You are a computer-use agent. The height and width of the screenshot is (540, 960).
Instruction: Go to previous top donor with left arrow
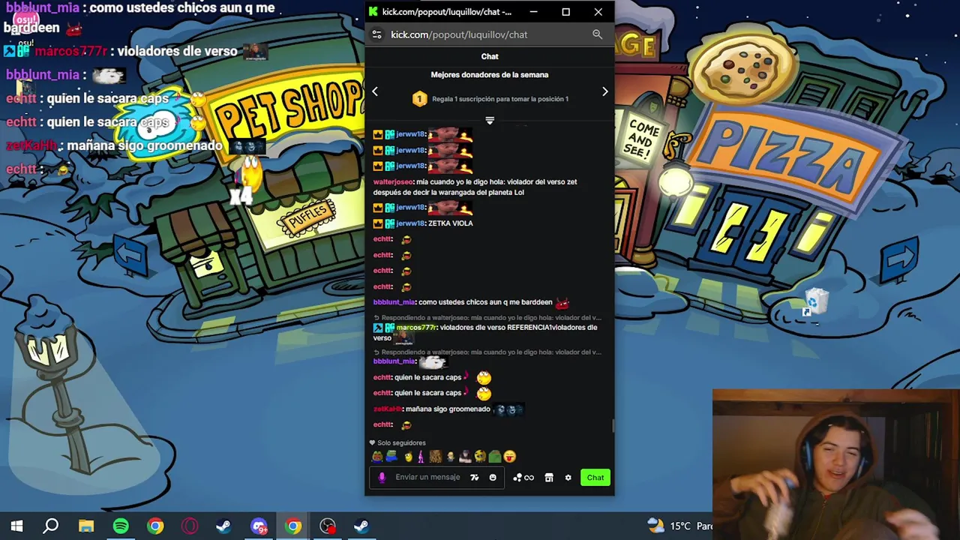coord(375,91)
